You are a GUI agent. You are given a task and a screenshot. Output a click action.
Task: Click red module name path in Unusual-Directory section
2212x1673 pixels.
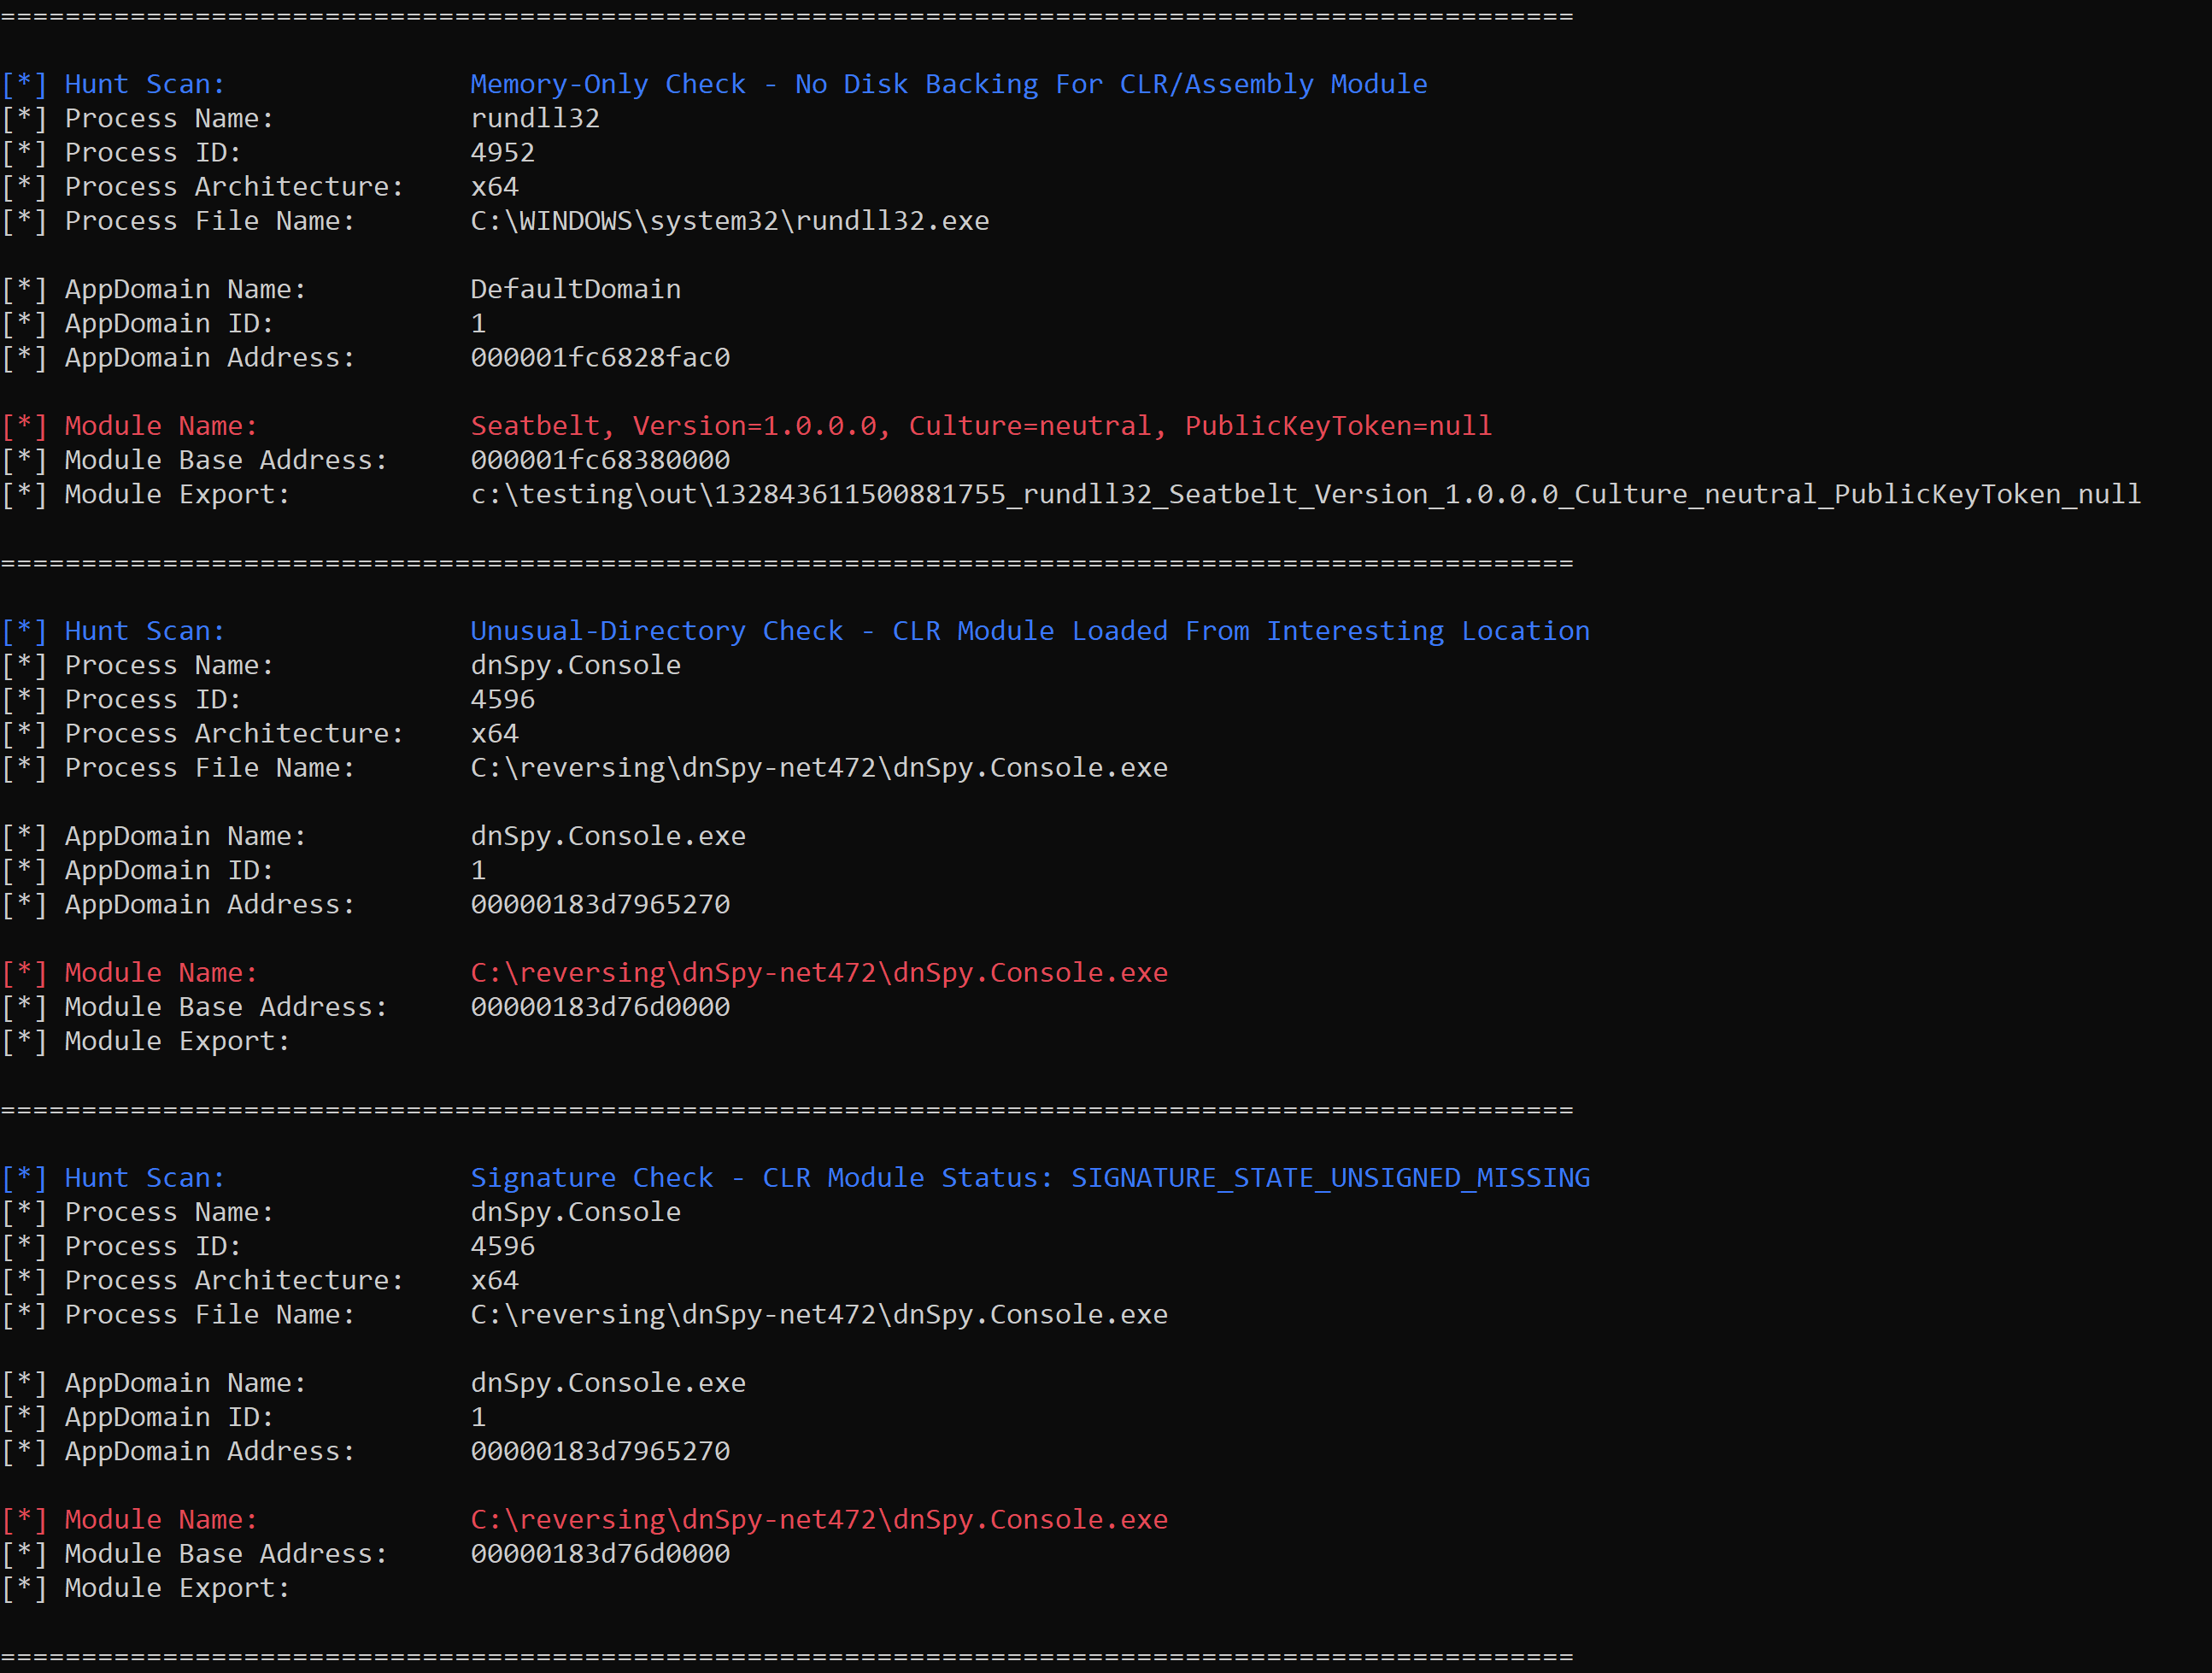click(x=819, y=973)
